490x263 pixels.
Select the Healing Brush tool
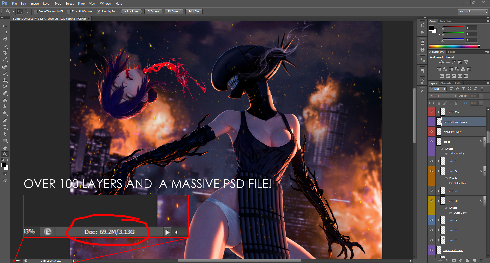(x=5, y=67)
